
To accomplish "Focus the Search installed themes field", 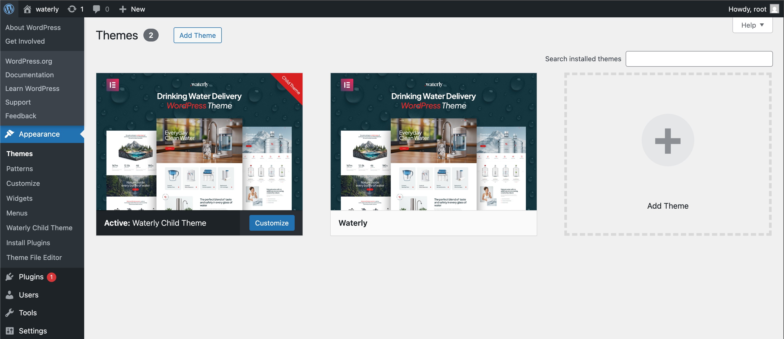I will coord(699,59).
